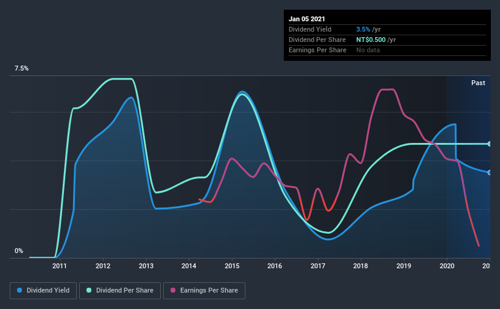Screen dimensions: 500x309
Task: Click the Dividend Per Share tooltip row label
Action: tap(317, 40)
